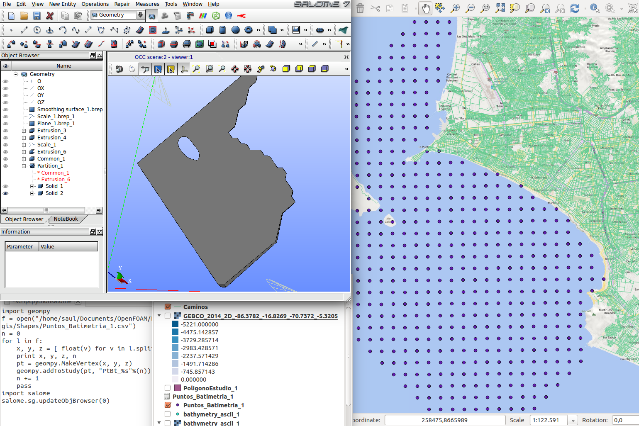Select Smoothing surface_1.brep in the tree
The height and width of the screenshot is (426, 639).
[69, 110]
